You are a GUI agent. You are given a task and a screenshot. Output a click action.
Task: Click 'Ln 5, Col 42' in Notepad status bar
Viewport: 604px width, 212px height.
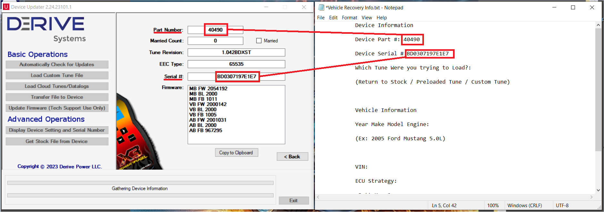coord(444,205)
